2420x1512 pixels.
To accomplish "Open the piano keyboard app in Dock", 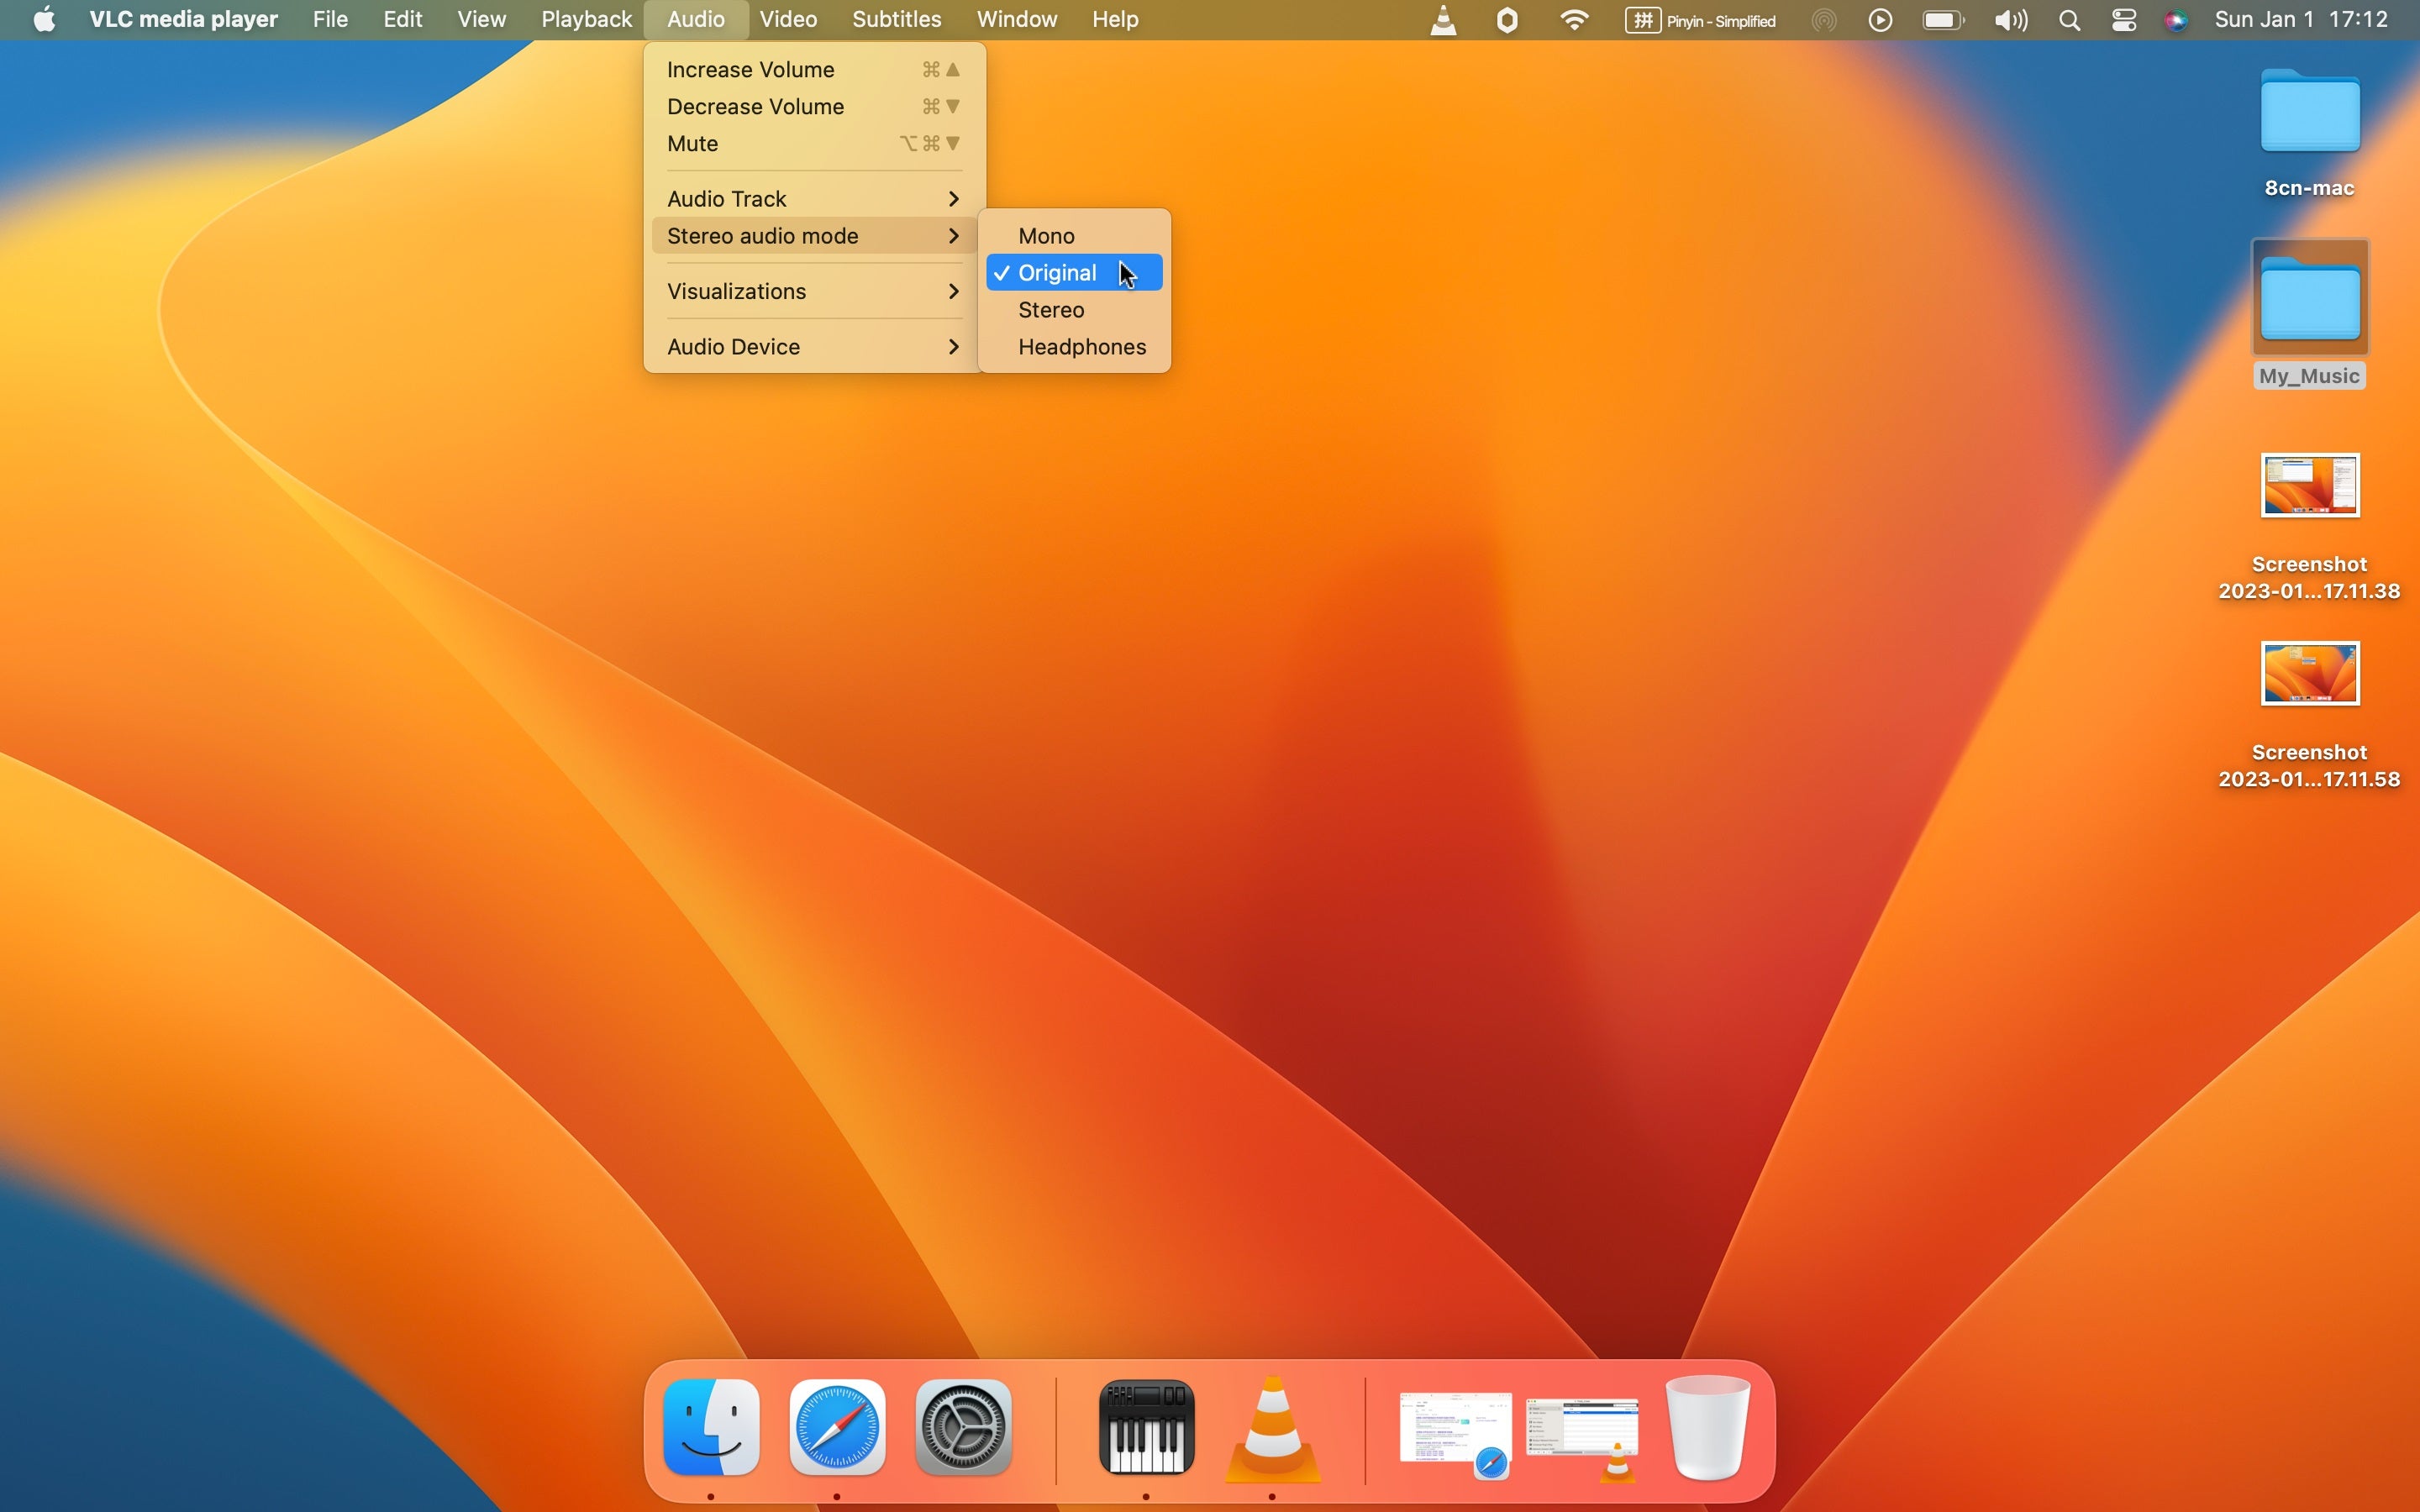I will tap(1146, 1428).
